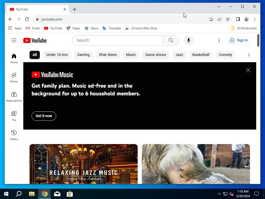View site information padlock icon
The height and width of the screenshot is (199, 265).
37,19
